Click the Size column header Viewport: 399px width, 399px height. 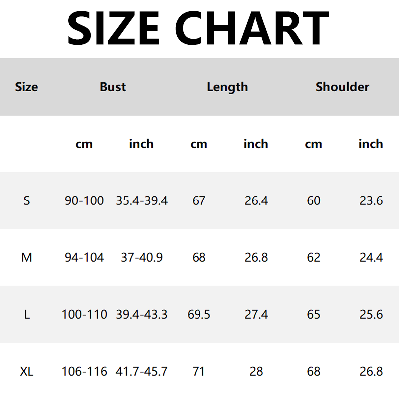click(x=26, y=87)
